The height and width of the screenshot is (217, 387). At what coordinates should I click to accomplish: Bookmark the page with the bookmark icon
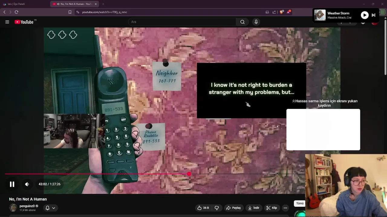coord(70,12)
